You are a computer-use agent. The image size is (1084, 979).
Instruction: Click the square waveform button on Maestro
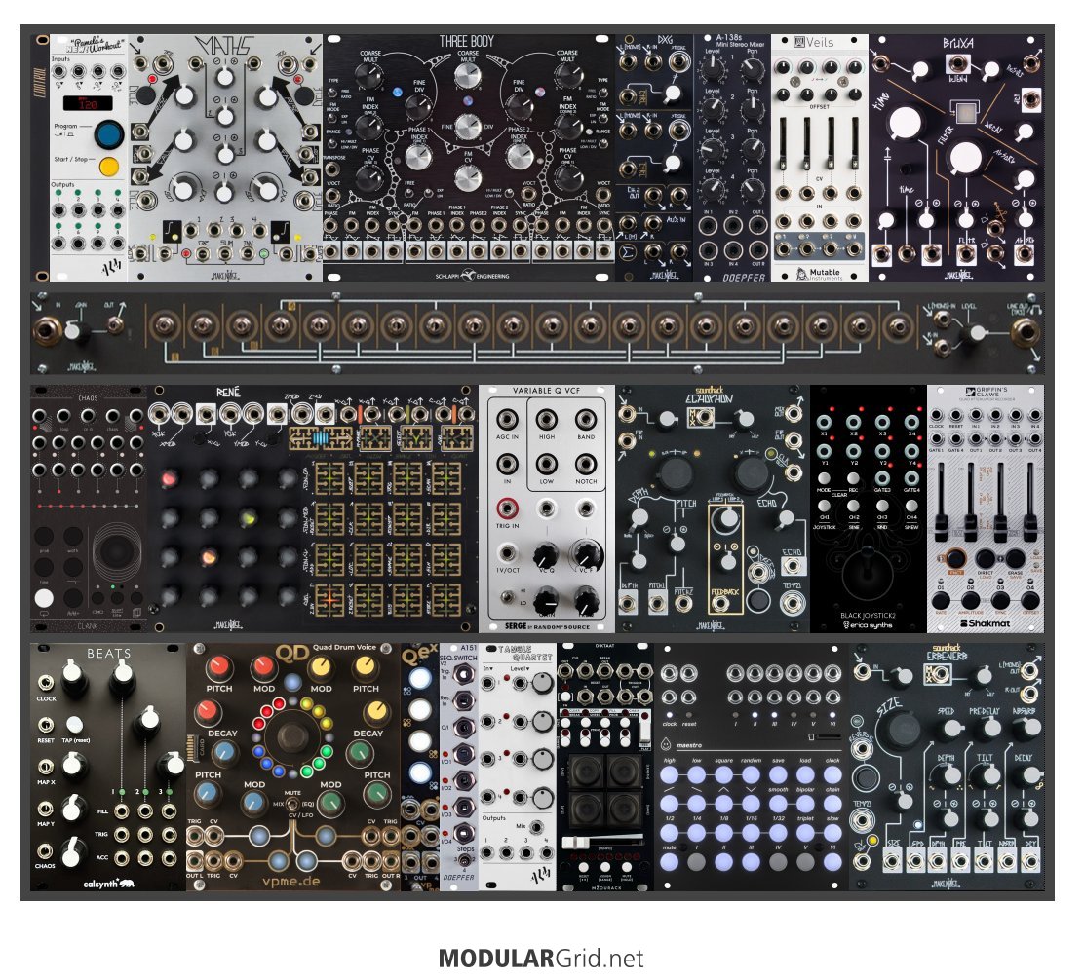pos(724,775)
